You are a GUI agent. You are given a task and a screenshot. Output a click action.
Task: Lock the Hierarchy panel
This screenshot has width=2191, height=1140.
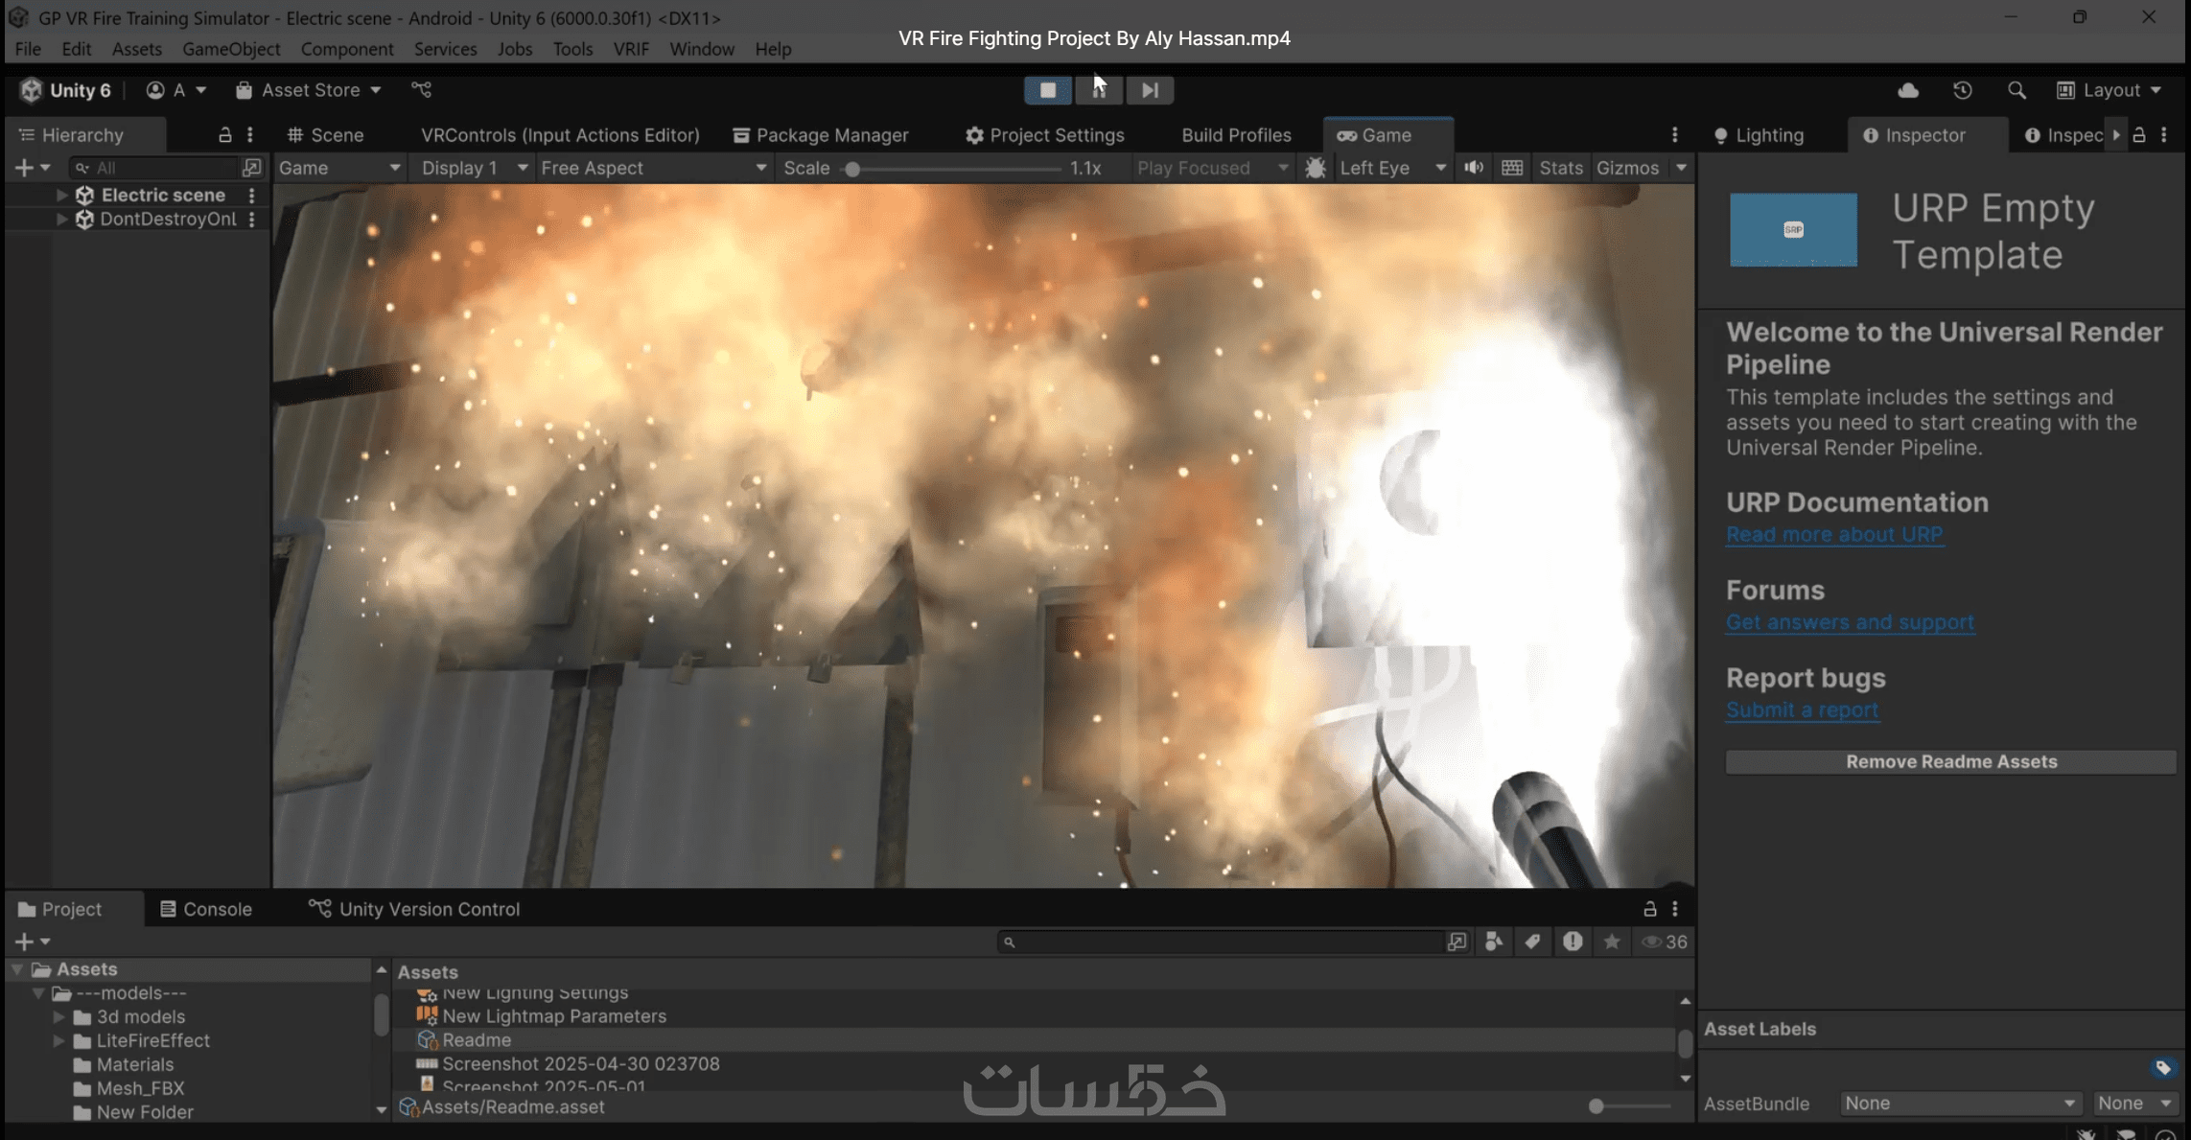(224, 135)
